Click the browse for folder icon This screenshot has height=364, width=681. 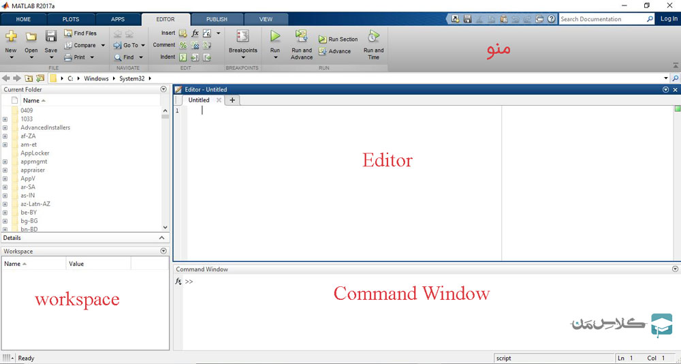[x=40, y=78]
